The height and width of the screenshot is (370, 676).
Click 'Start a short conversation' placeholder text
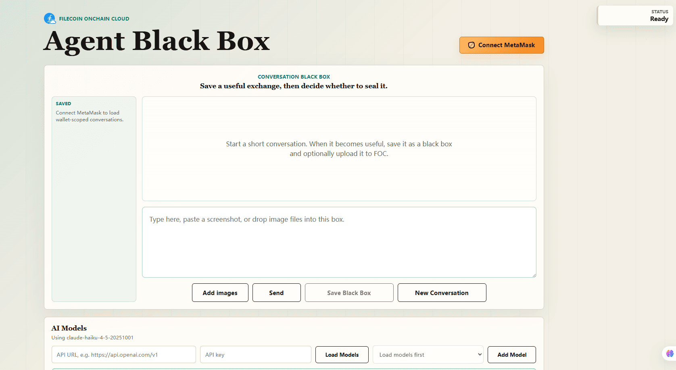coord(339,149)
